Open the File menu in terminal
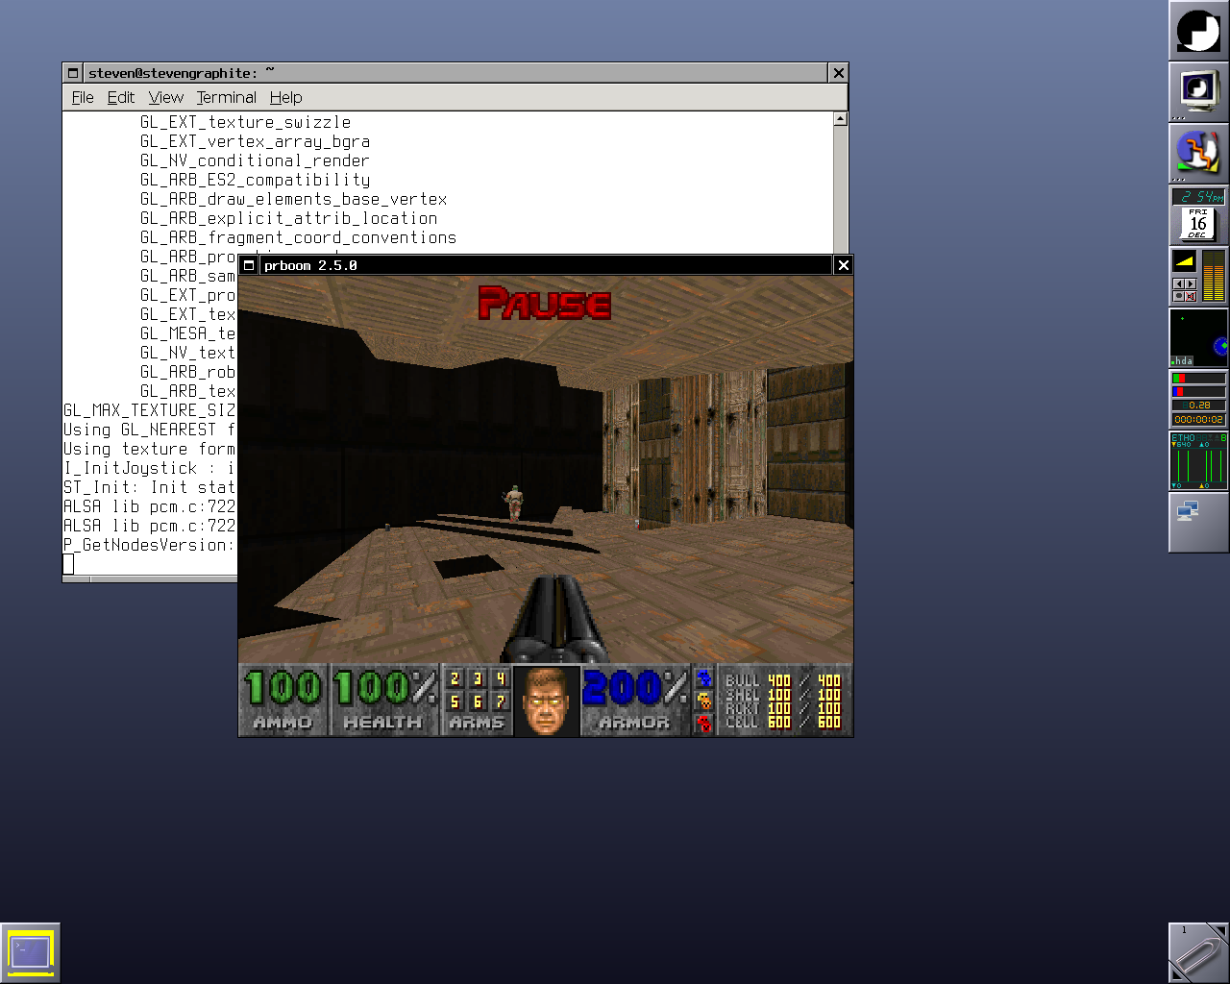Viewport: 1230px width, 984px height. [x=83, y=97]
